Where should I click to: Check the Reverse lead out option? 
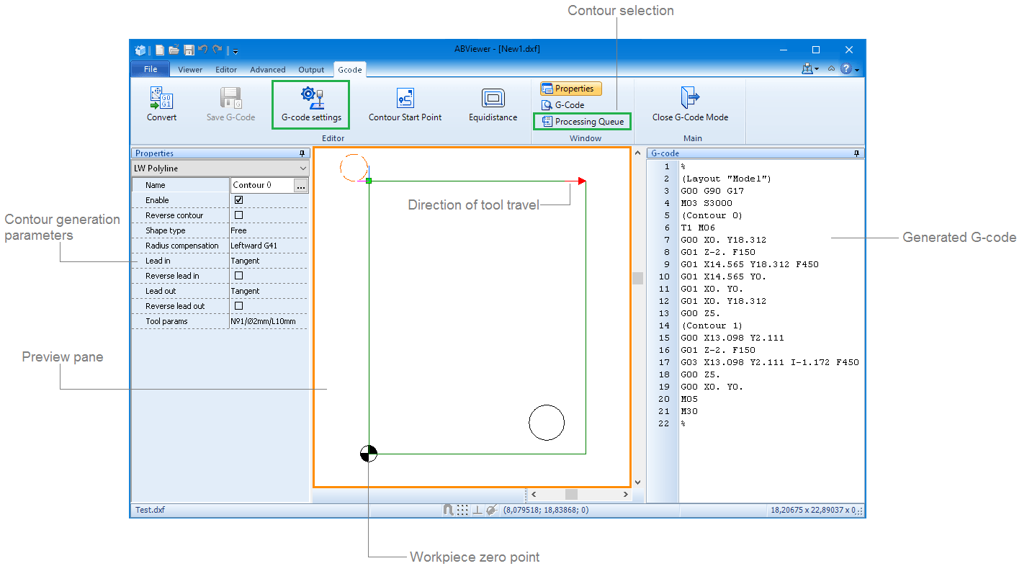tap(238, 305)
